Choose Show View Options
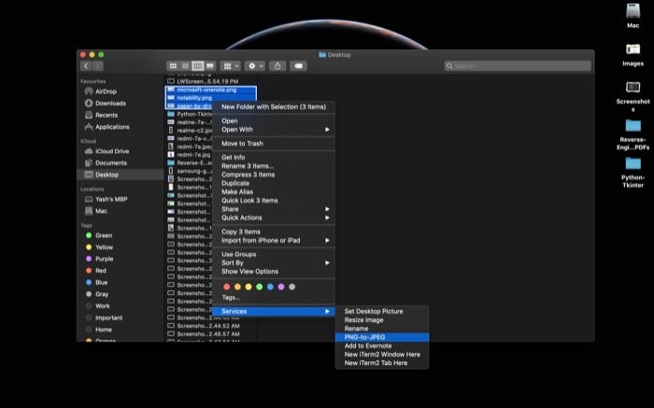 coord(274,272)
